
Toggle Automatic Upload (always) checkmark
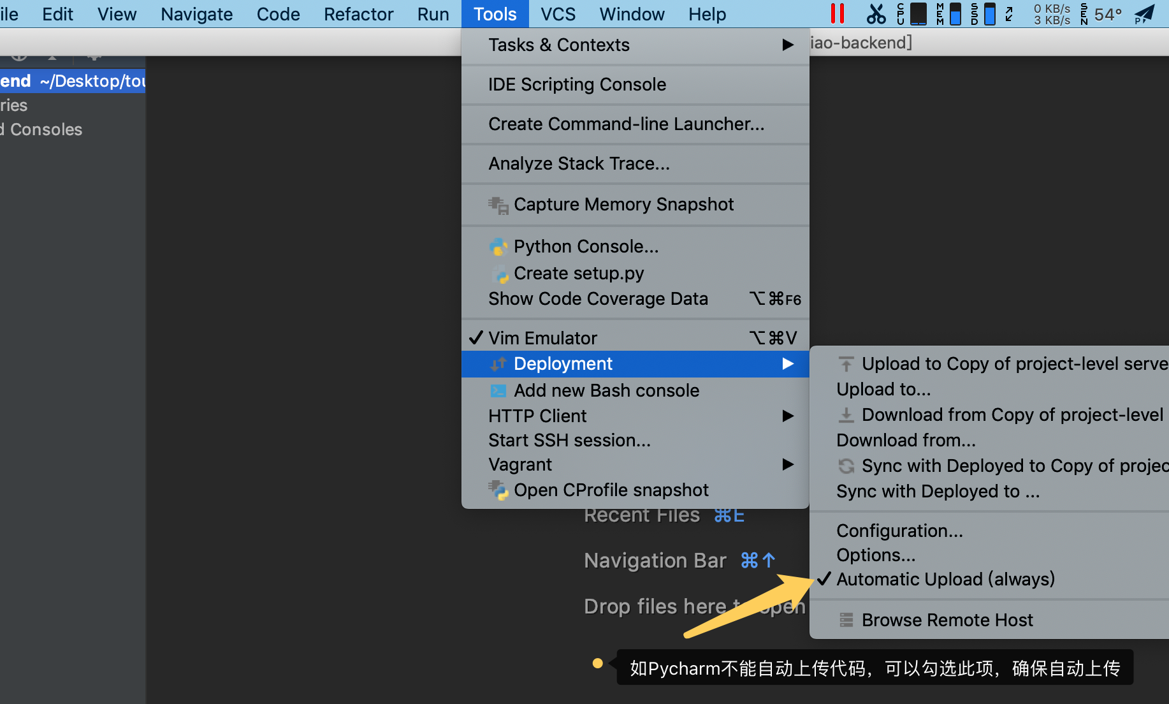[824, 578]
